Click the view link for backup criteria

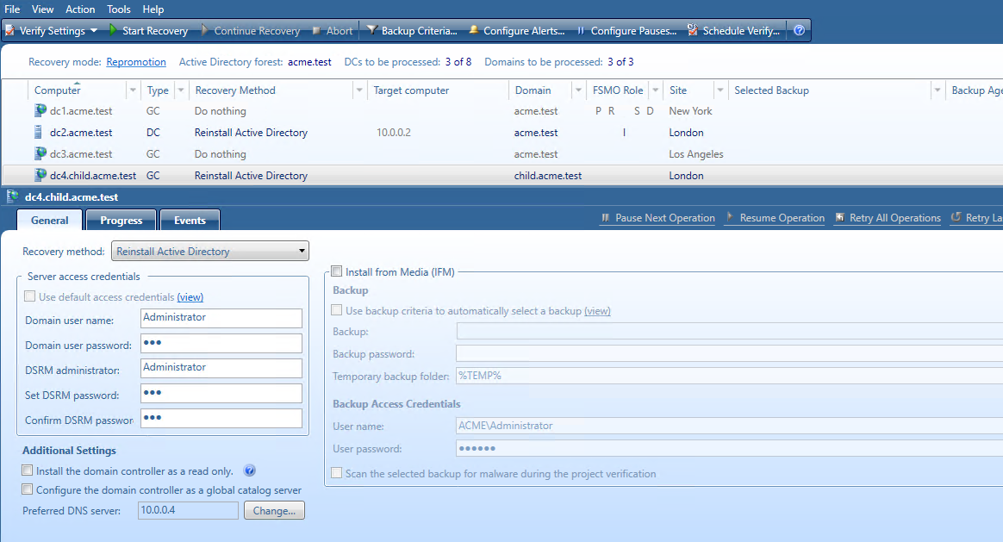(597, 311)
